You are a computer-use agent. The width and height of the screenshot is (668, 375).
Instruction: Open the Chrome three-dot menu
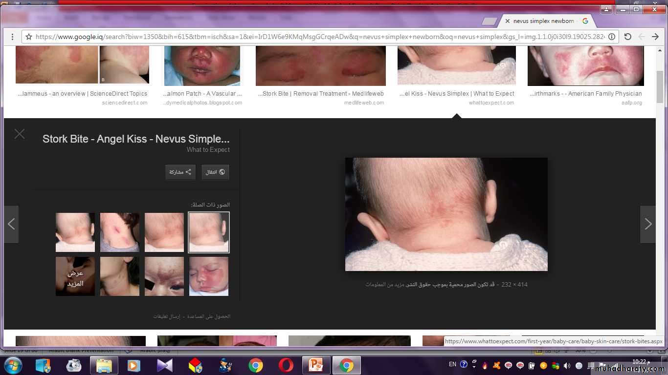[13, 37]
